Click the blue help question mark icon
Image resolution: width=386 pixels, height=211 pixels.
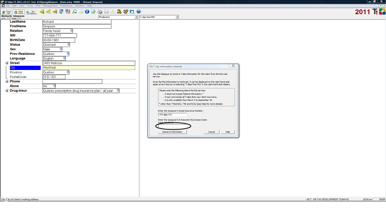pos(139,12)
